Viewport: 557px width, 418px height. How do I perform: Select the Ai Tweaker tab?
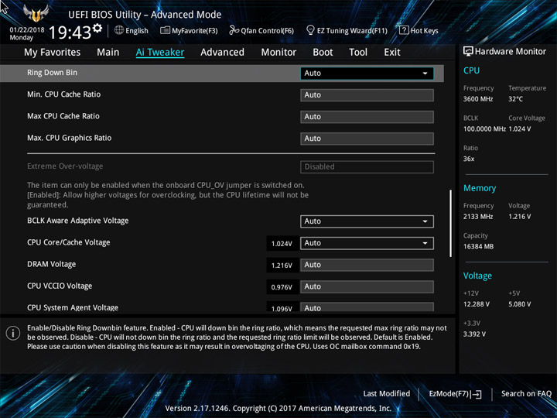(160, 53)
